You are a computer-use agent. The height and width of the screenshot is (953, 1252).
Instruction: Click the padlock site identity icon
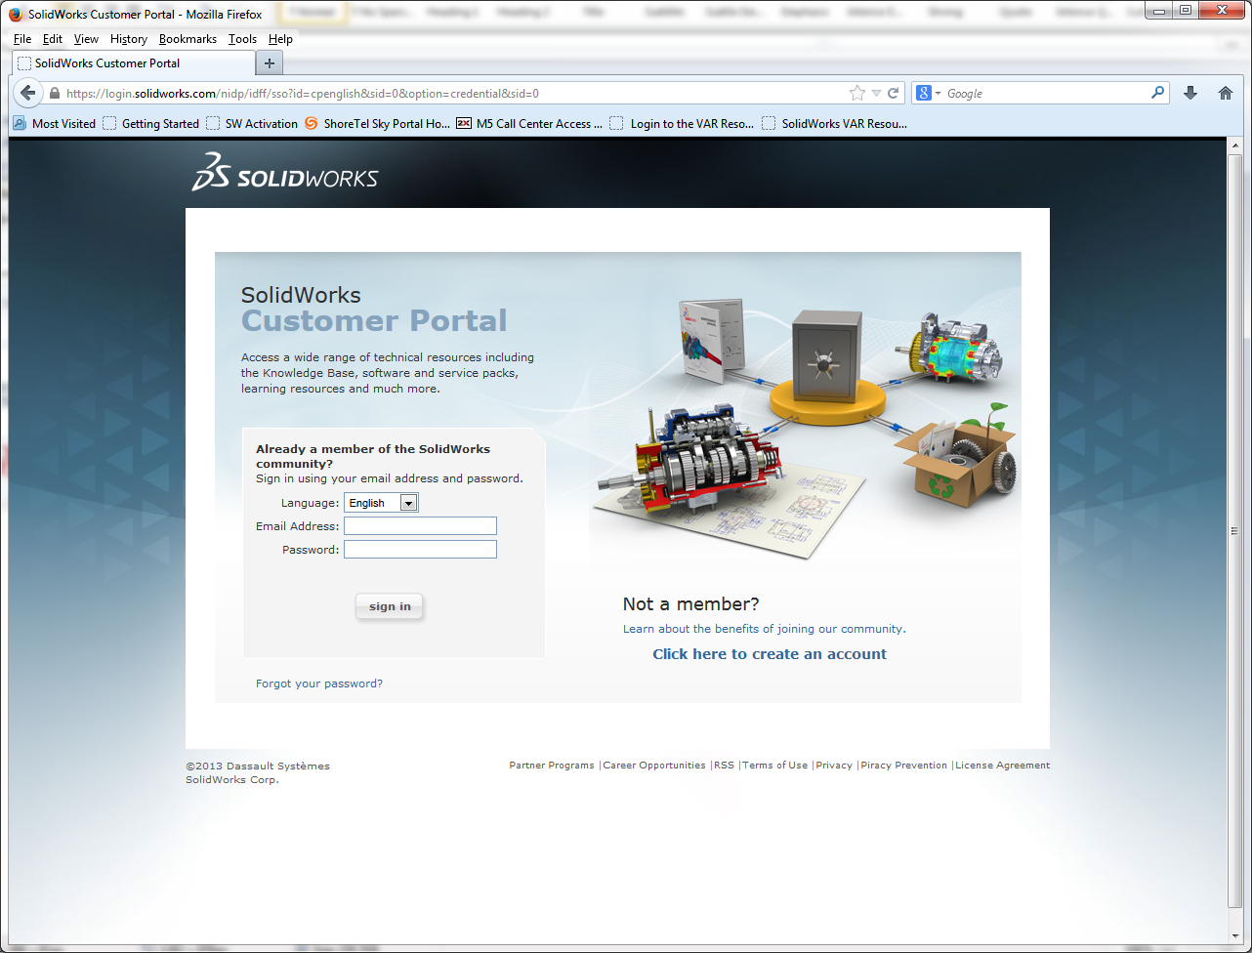[x=55, y=94]
